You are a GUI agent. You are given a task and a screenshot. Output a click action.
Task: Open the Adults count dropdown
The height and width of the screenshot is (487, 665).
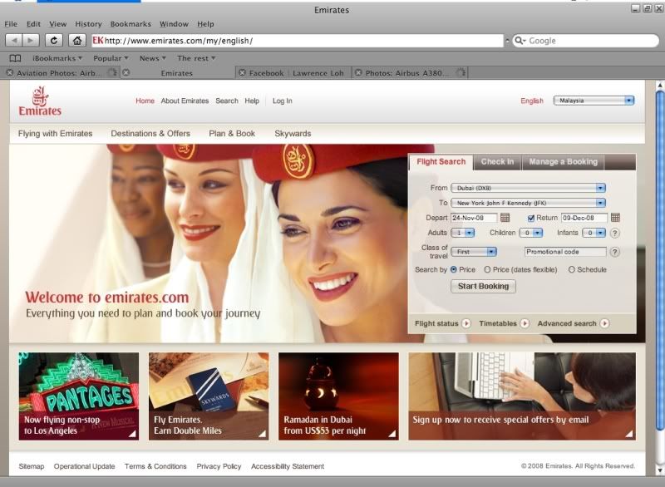(x=463, y=233)
